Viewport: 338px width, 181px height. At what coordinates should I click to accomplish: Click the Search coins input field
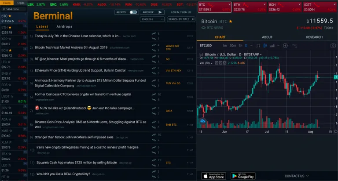(14, 9)
